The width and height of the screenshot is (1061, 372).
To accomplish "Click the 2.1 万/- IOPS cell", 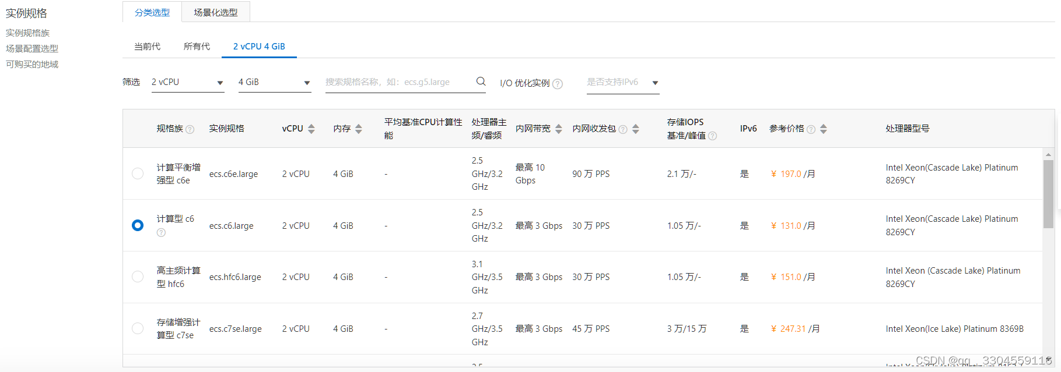I will click(682, 173).
